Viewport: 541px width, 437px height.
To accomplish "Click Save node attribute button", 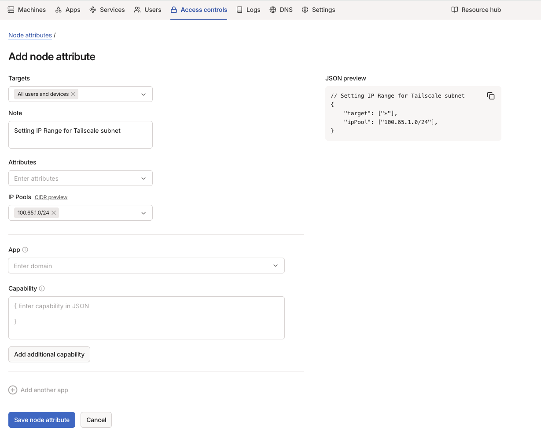I will (x=42, y=420).
